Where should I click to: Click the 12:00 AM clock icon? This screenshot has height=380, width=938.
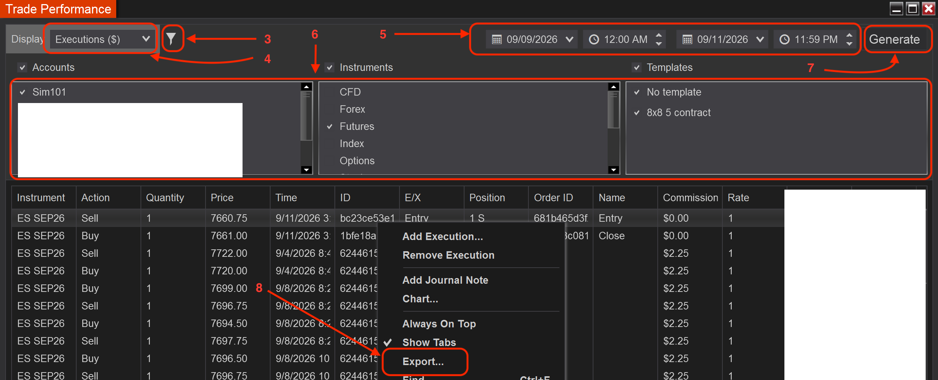coord(594,40)
